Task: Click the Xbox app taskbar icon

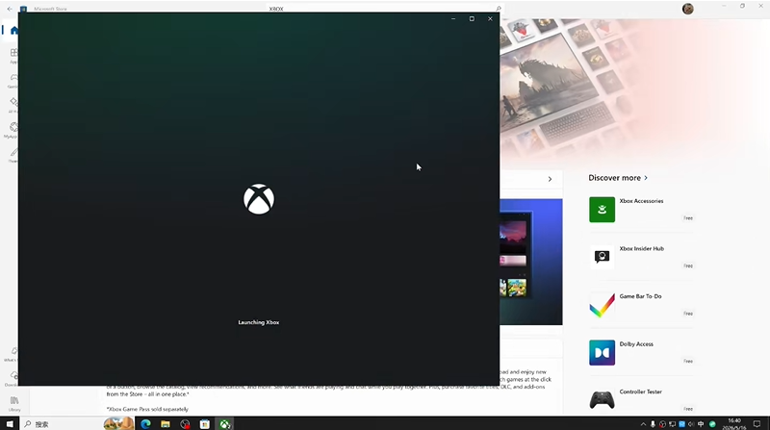Action: coord(224,423)
